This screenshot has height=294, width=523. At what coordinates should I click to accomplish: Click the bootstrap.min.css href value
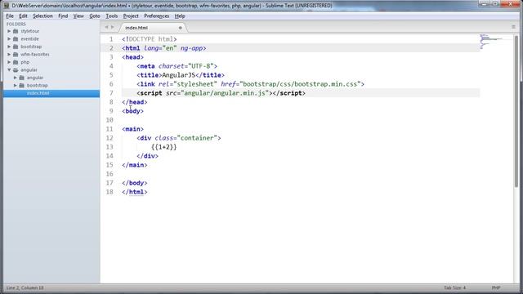click(x=300, y=84)
